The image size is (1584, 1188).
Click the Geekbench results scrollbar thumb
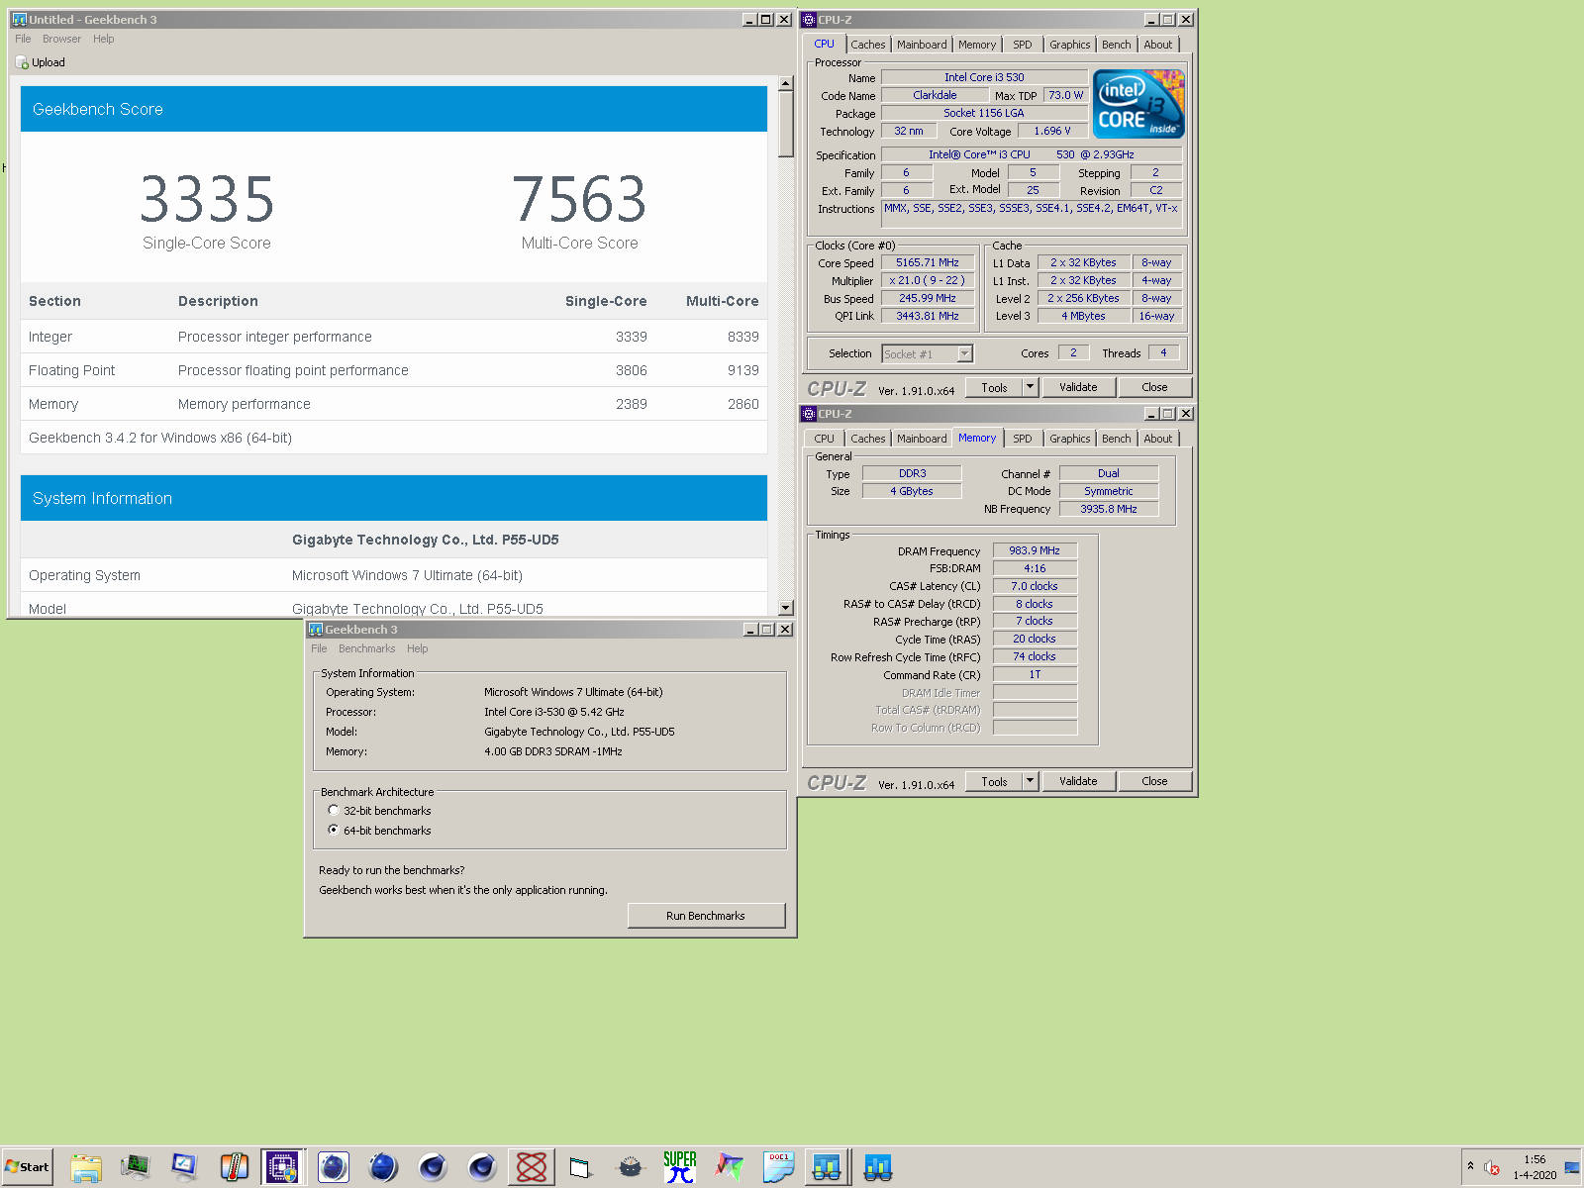point(786,125)
